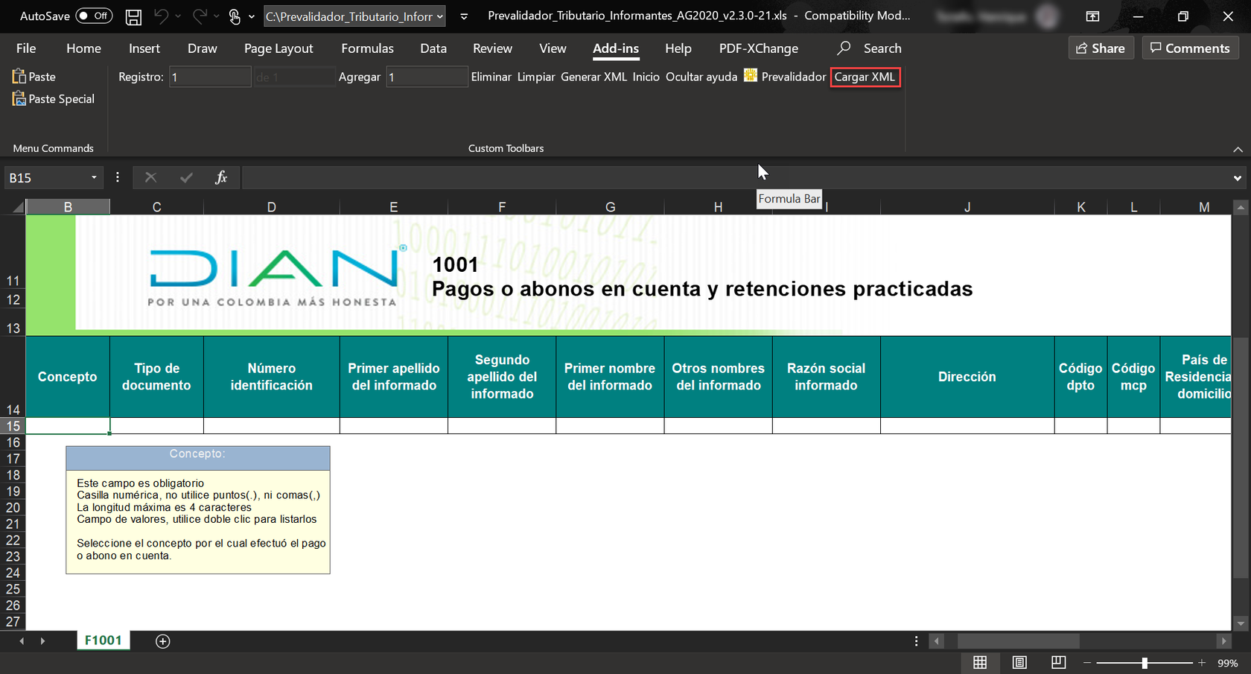Click Generar XML button

pyautogui.click(x=593, y=77)
